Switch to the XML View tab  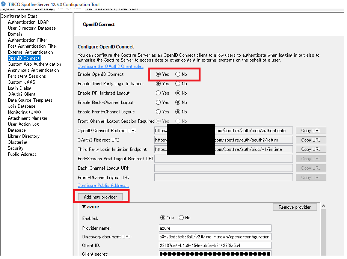tap(128, 9)
